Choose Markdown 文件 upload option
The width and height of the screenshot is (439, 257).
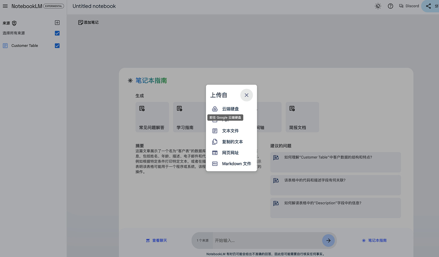[x=231, y=163]
